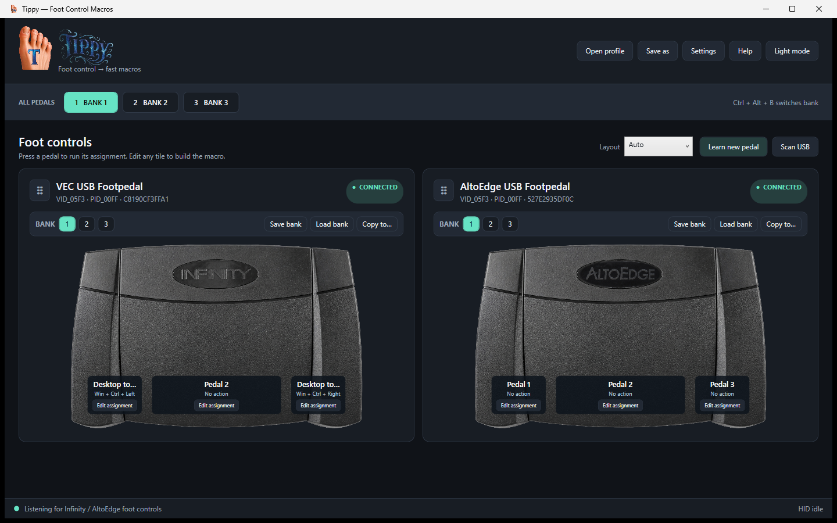Click the Scan USB button
This screenshot has width=837, height=523.
click(x=795, y=146)
